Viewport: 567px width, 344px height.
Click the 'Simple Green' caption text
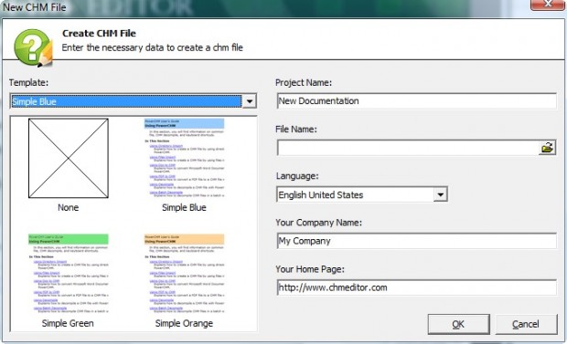coord(68,323)
